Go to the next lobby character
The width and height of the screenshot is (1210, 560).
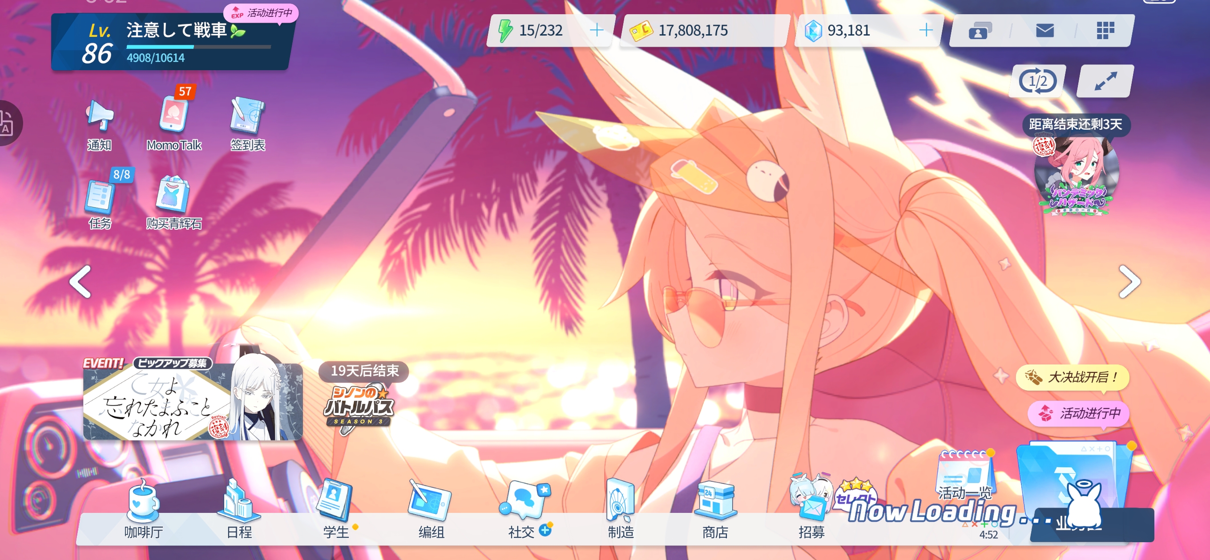pos(1129,282)
